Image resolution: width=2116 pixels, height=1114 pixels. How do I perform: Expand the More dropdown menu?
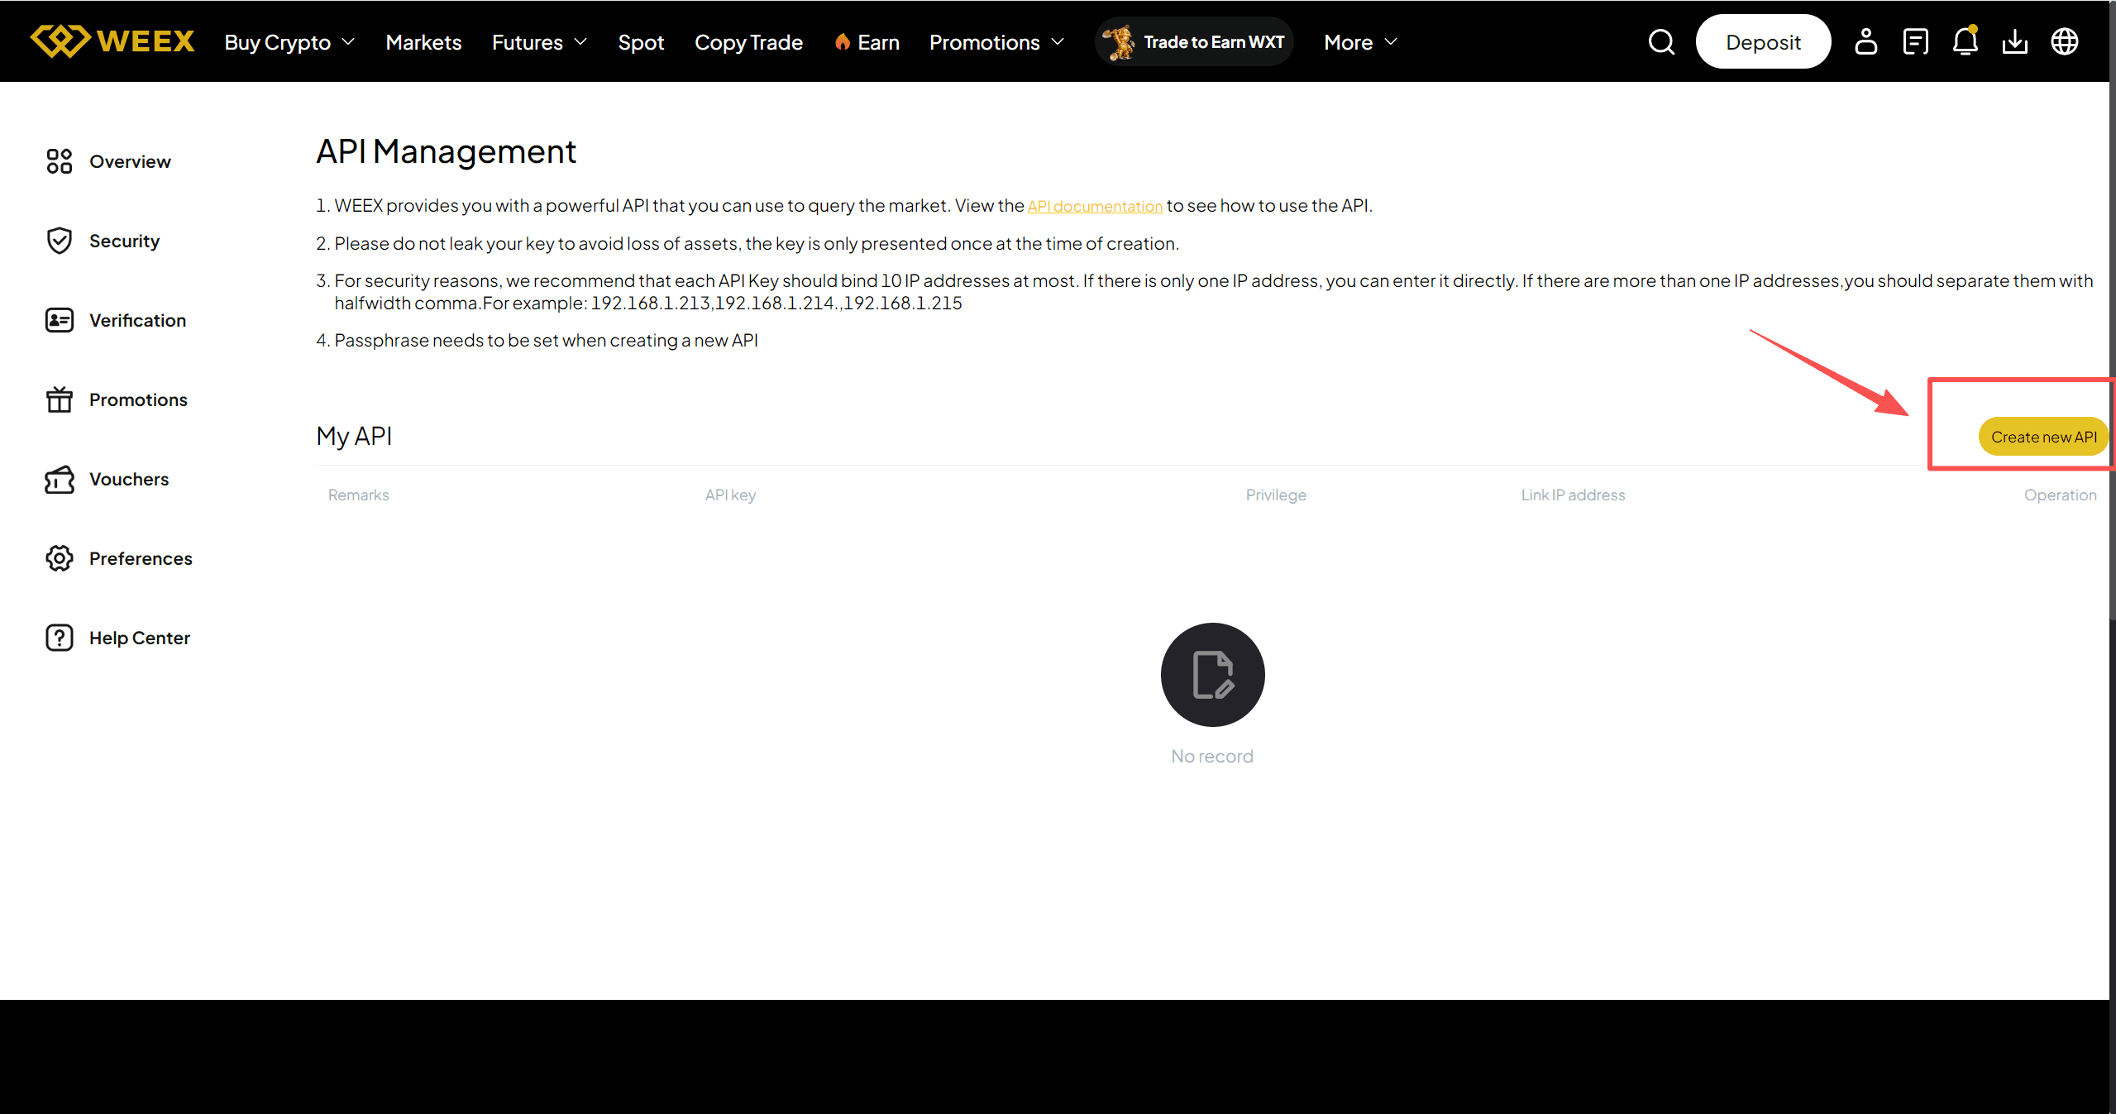tap(1360, 42)
